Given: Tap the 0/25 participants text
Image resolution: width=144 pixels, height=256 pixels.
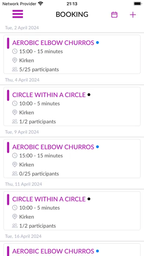Looking at the screenshot, I should [x=39, y=174].
